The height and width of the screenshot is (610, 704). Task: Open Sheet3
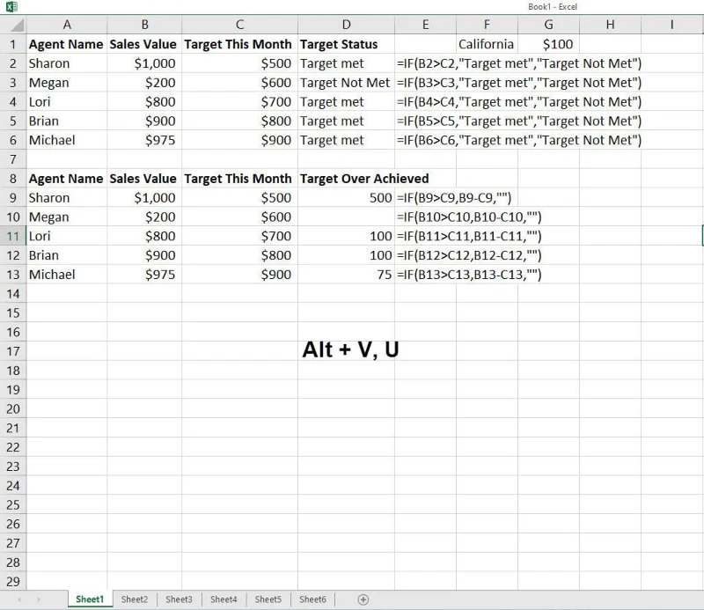coord(179,599)
